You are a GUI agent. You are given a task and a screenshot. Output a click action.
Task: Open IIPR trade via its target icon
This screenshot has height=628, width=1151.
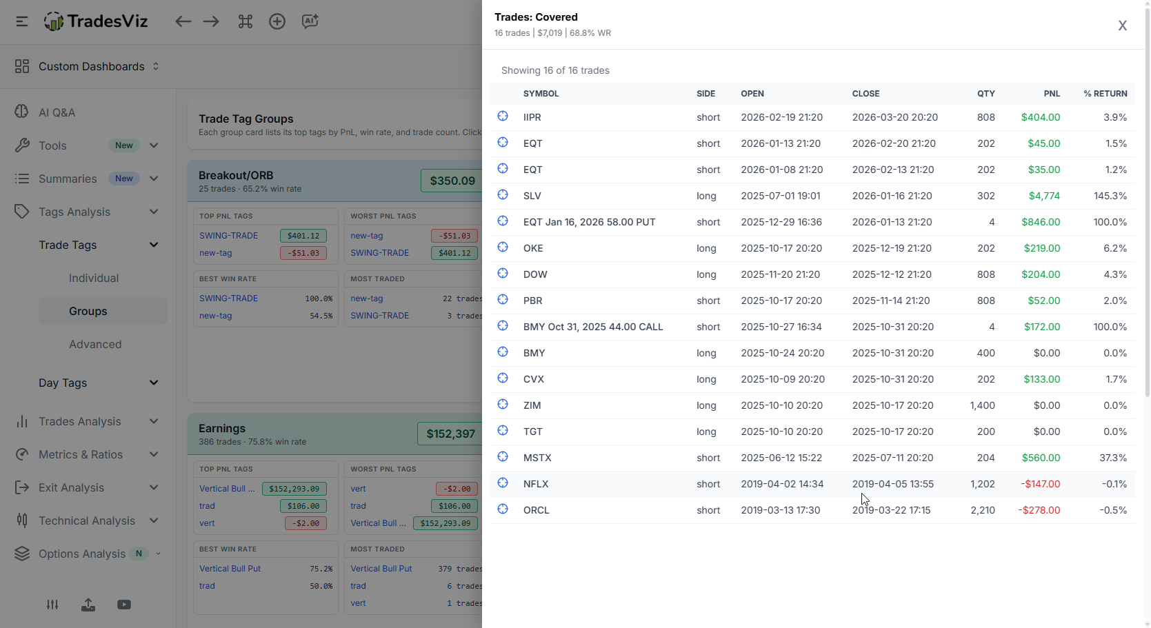click(x=503, y=117)
